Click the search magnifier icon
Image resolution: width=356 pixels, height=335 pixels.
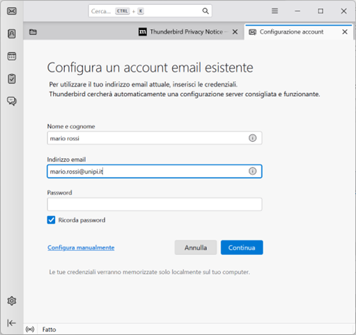[x=206, y=11]
